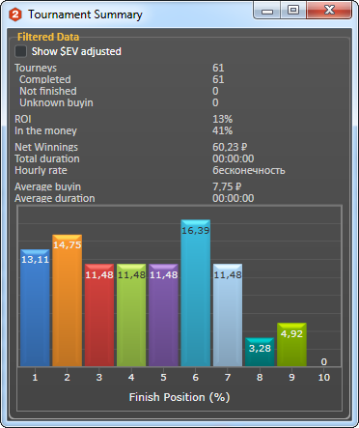Select the purple 11,48 fifth-place bar
This screenshot has width=359, height=428.
coord(163,315)
